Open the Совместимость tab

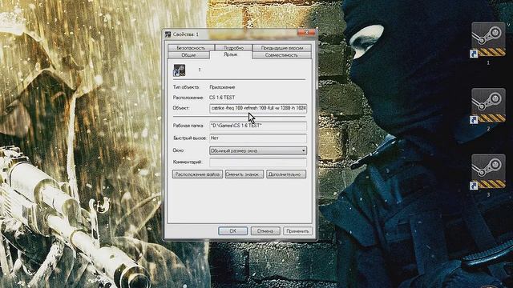(281, 55)
